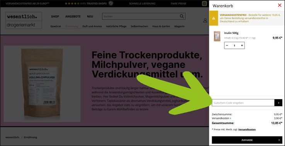Open the Versandkosten link in footnote
Screen dimensions: 285x146
[x=247, y=129]
